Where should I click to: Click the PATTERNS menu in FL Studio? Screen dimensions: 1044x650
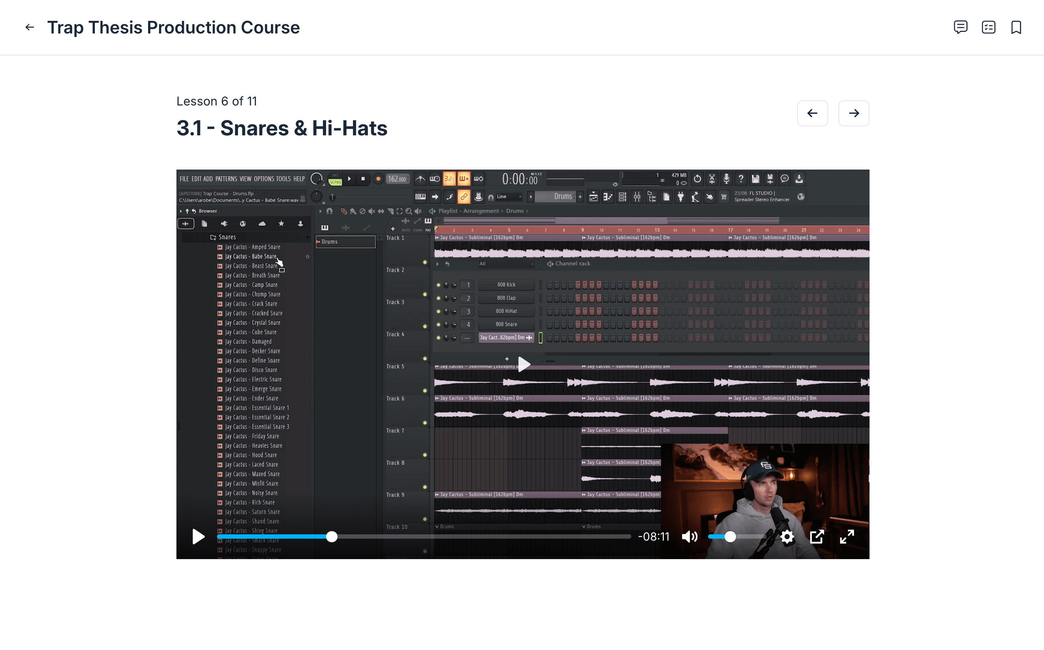point(226,179)
